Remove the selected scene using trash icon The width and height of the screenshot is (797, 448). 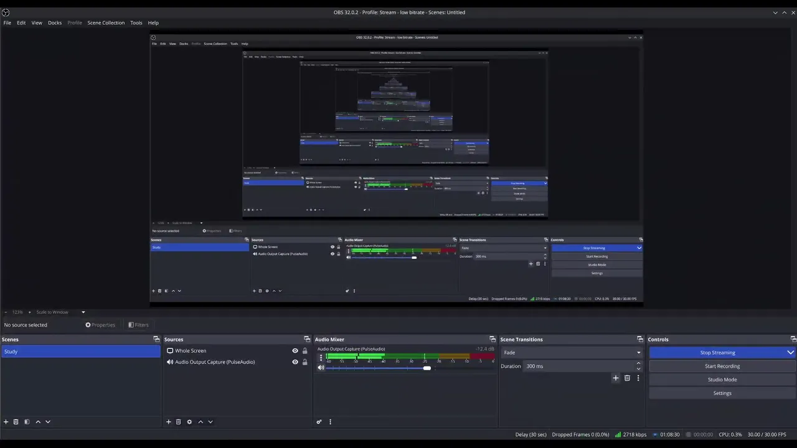16,422
